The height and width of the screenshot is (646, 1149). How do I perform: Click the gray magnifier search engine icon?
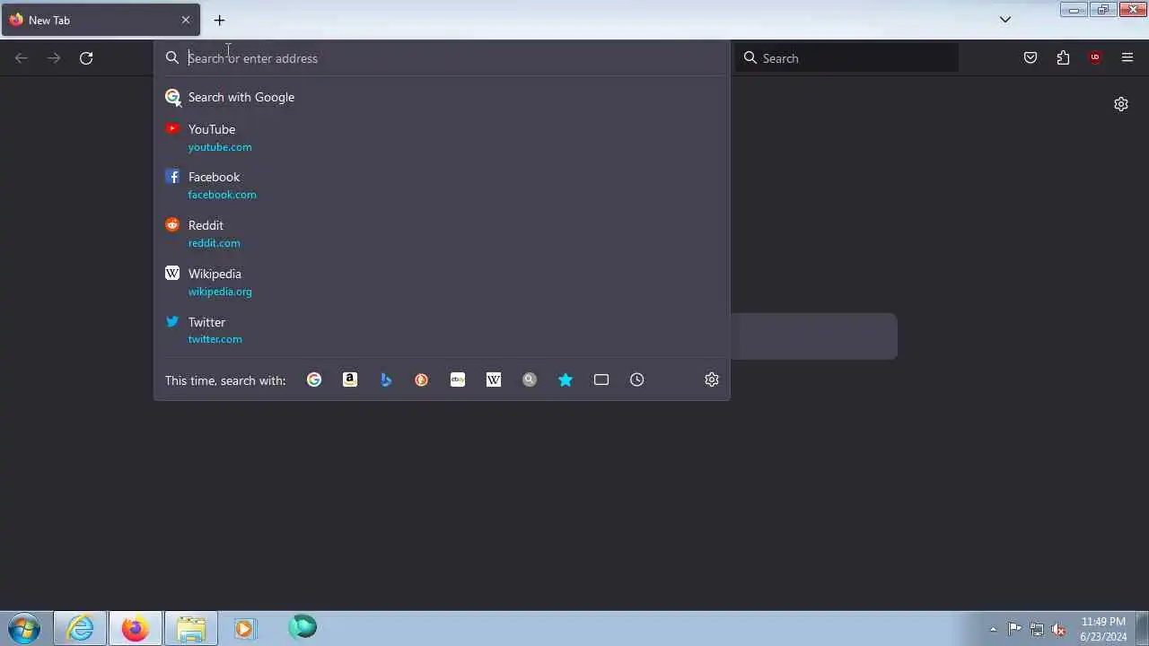[530, 380]
